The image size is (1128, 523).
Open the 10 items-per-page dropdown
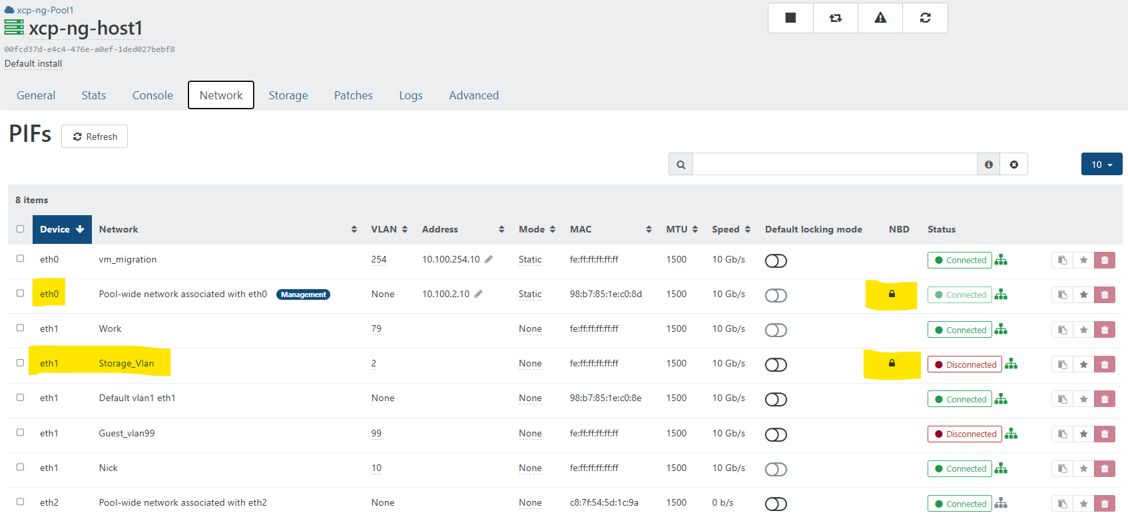point(1101,165)
